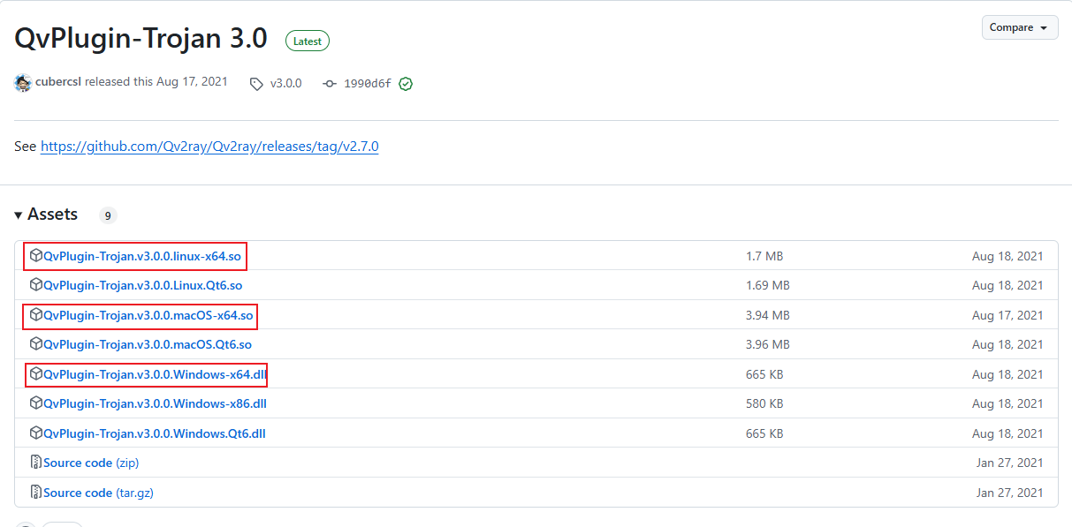The width and height of the screenshot is (1072, 527).
Task: Collapse the Assets section triangle
Action: coord(19,215)
